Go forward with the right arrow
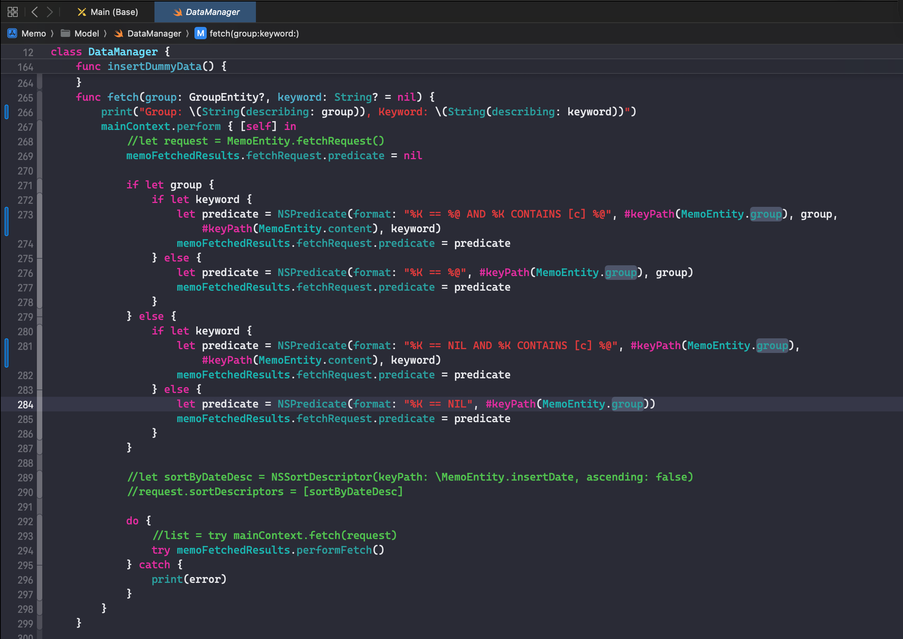This screenshot has width=903, height=639. click(x=50, y=12)
